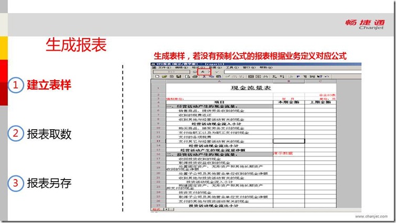This screenshot has width=396, height=223.
Task: Click the Printer toolbar icon
Action: [195, 76]
